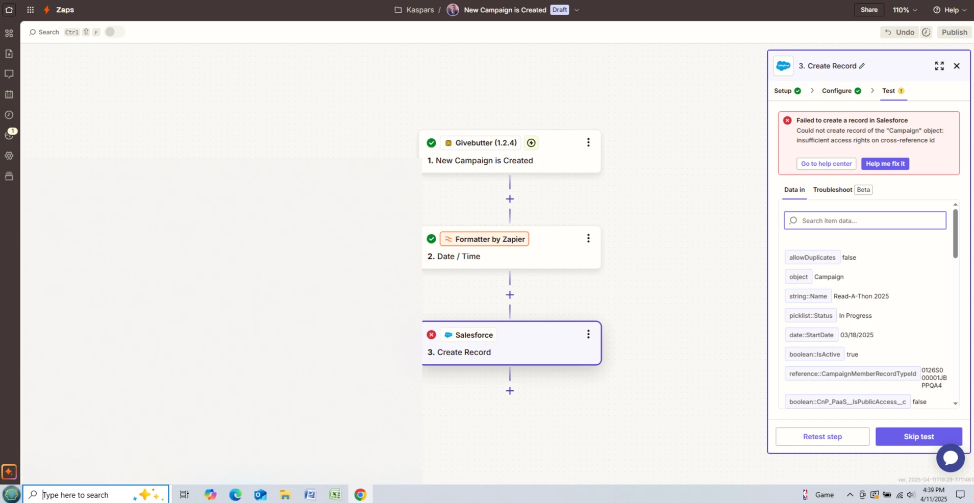The width and height of the screenshot is (974, 503).
Task: Select the Formatter Date / Time step
Action: coord(511,247)
